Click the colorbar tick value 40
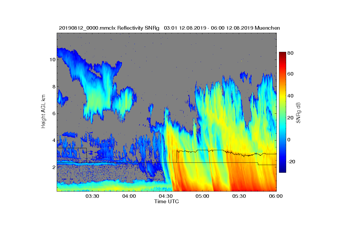The width and height of the screenshot is (342, 228). [x=291, y=96]
